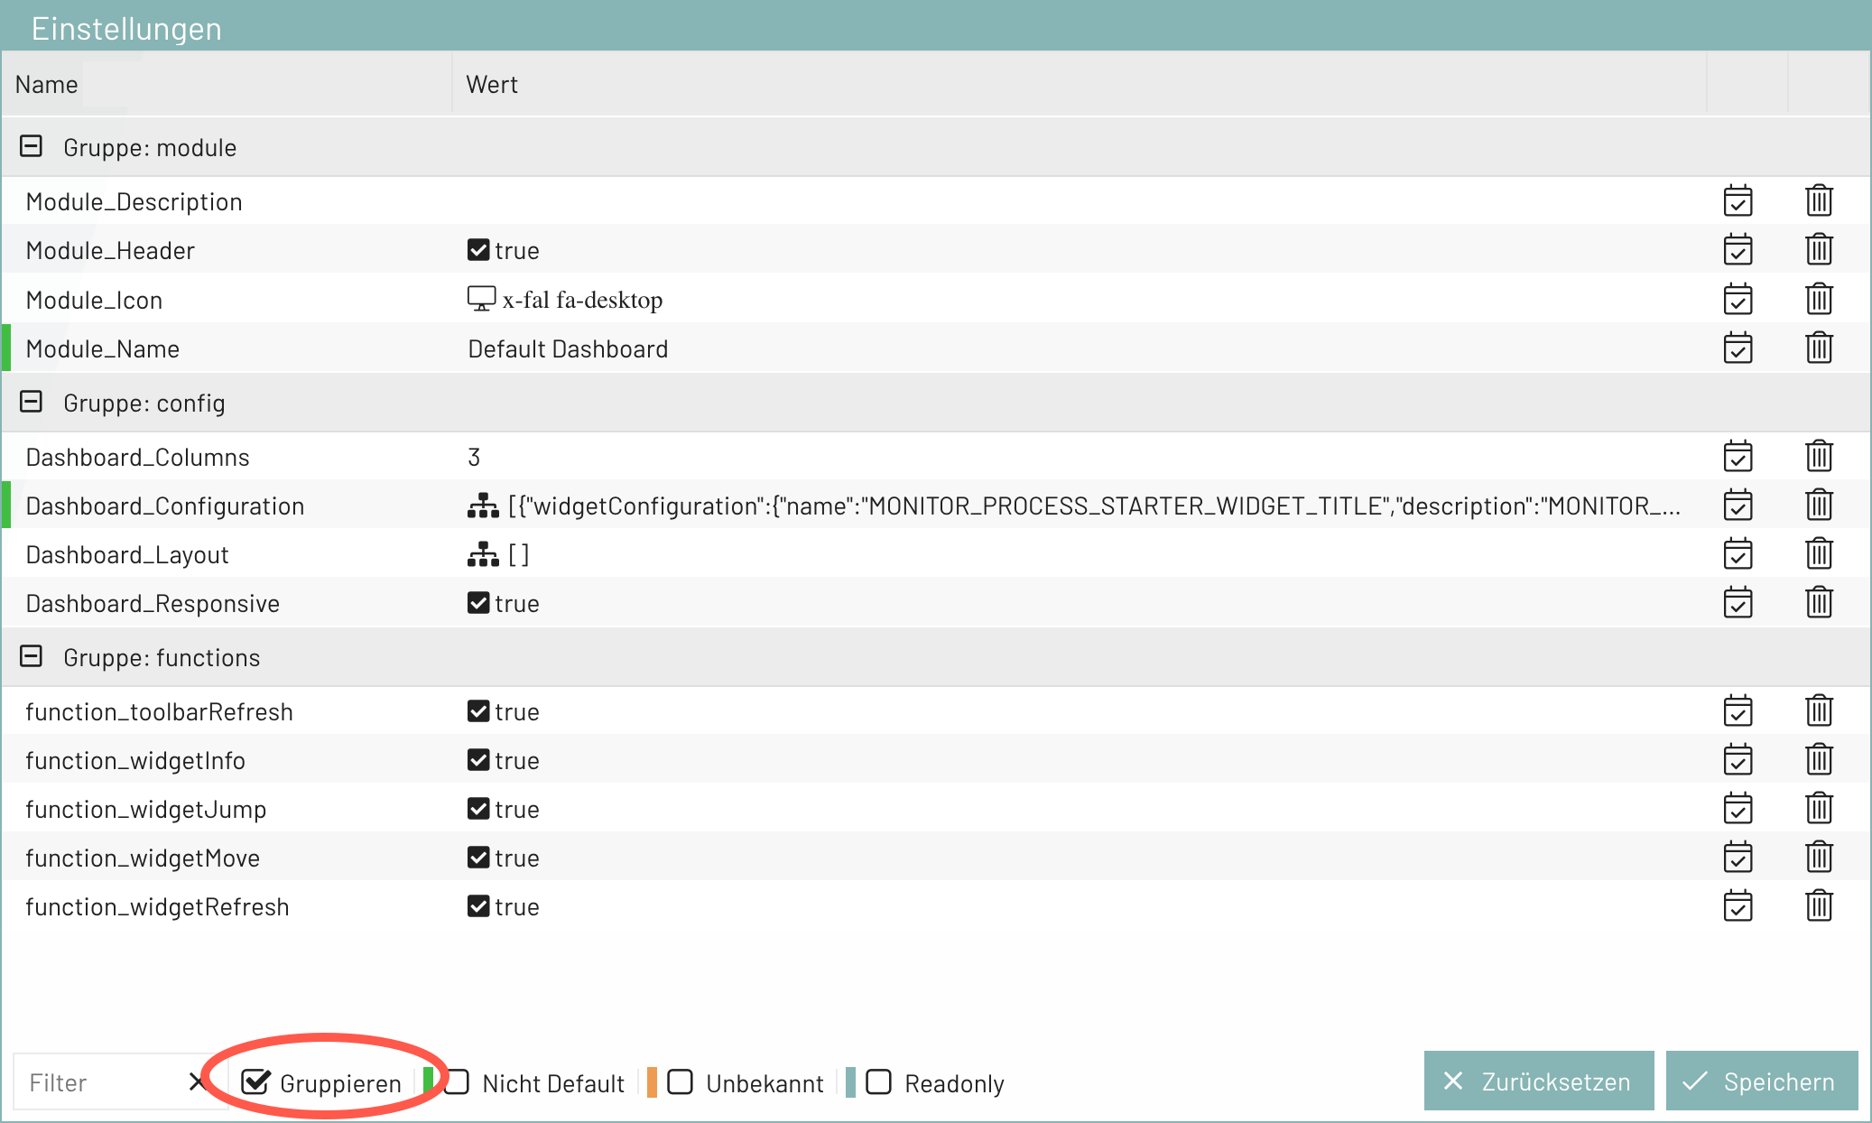The image size is (1872, 1123).
Task: Click desktop icon in Module_Icon value
Action: (481, 299)
